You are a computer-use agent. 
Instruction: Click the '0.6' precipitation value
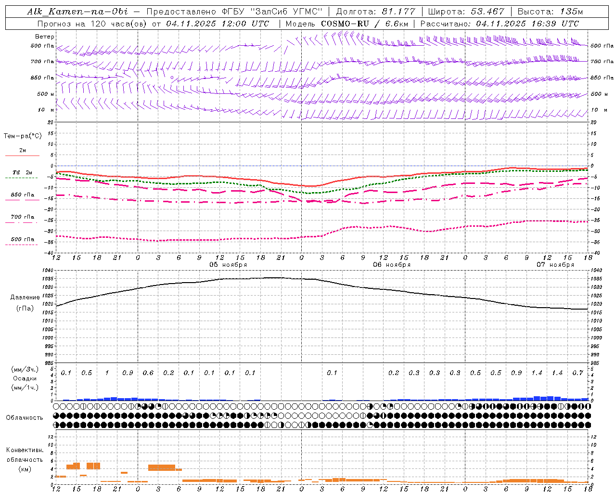148,373
